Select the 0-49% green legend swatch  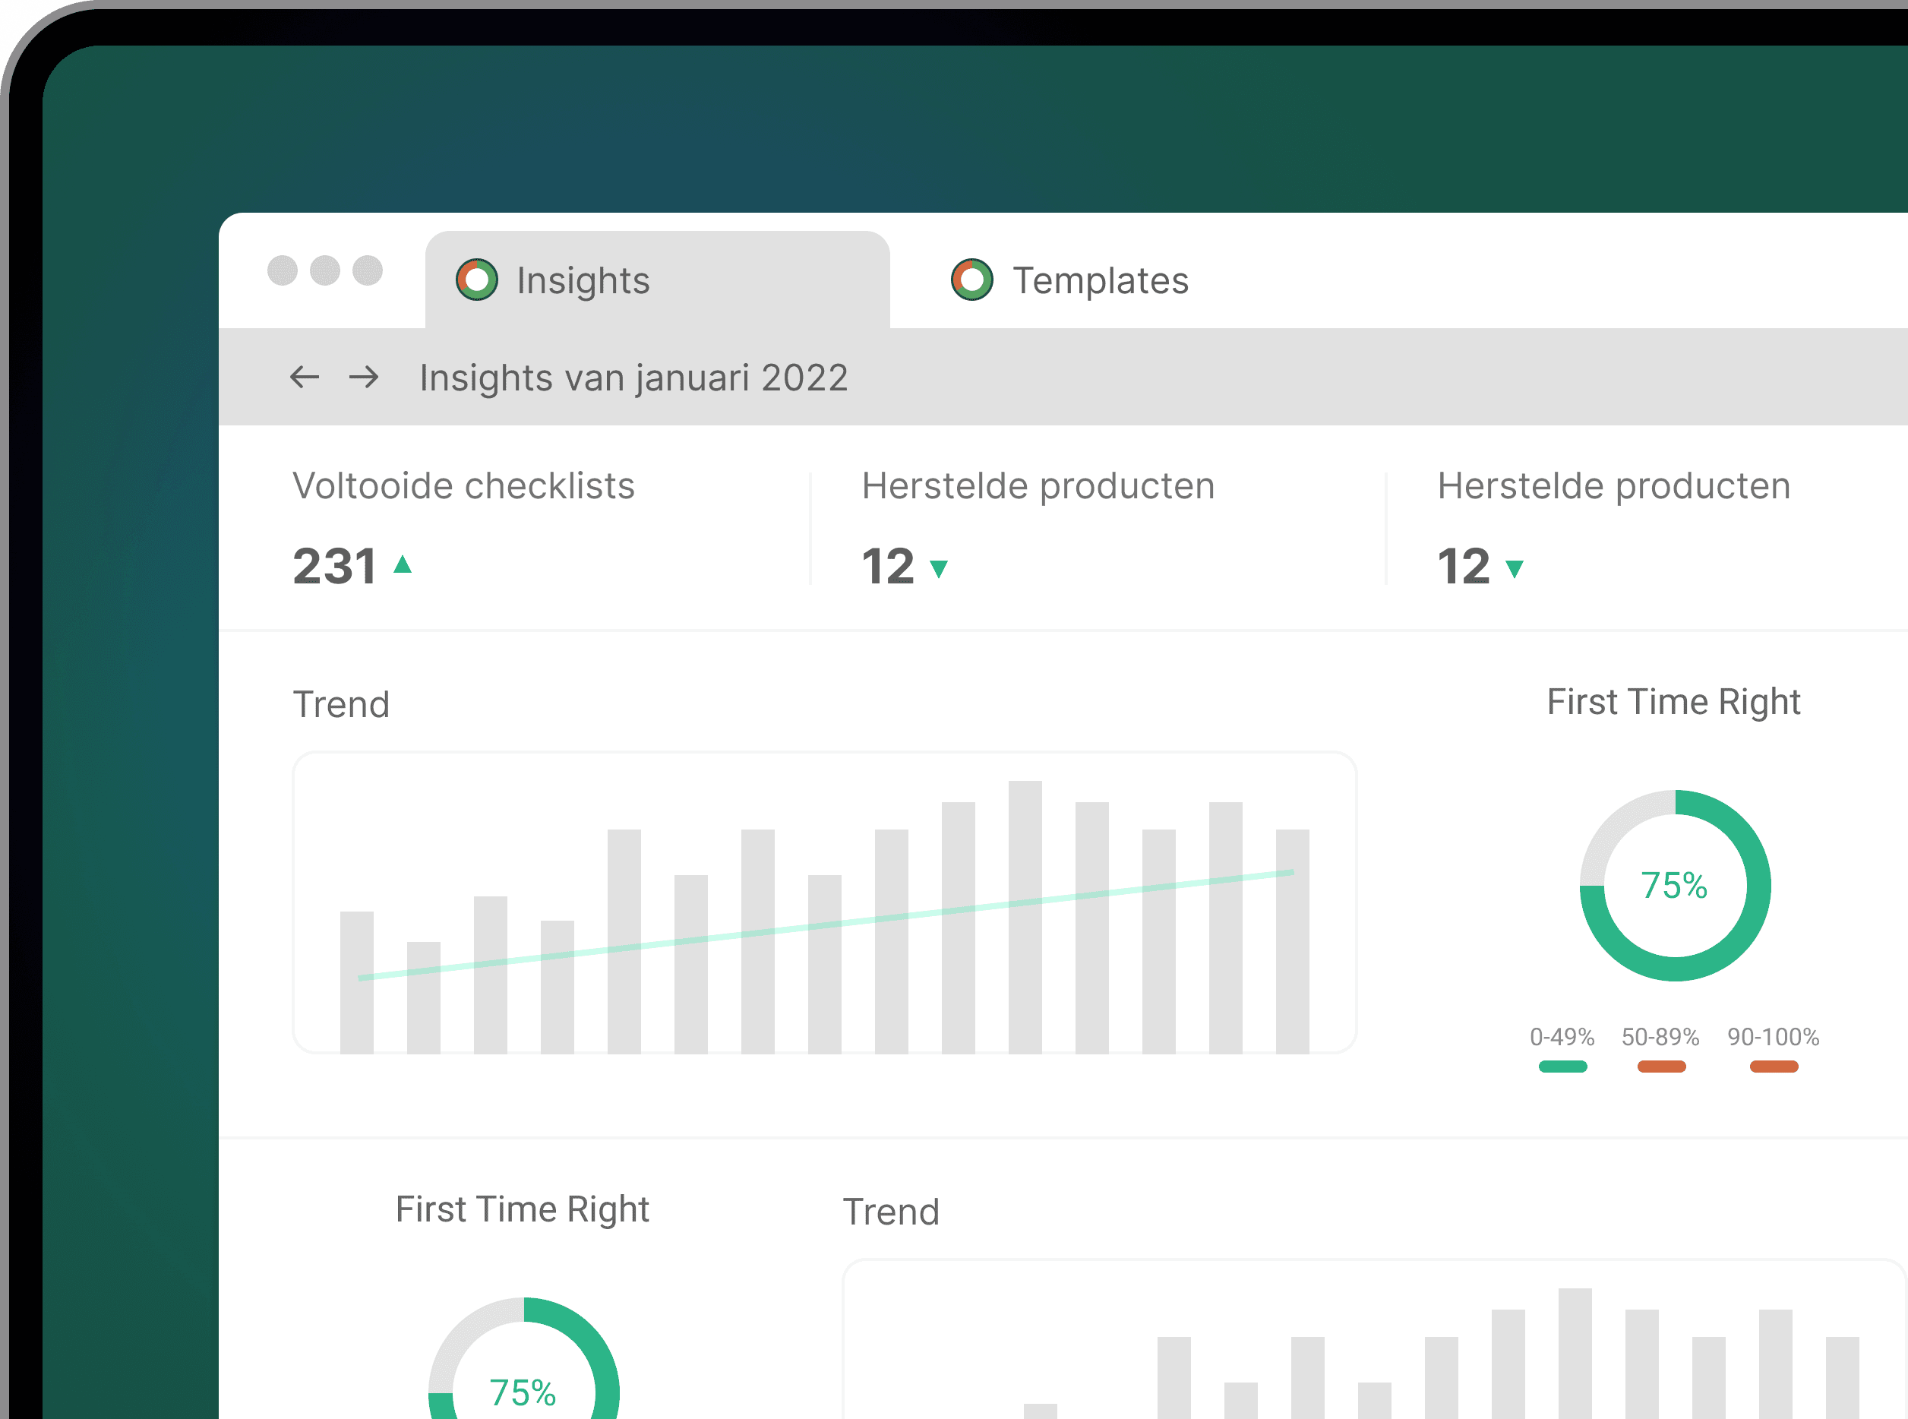(x=1563, y=1066)
